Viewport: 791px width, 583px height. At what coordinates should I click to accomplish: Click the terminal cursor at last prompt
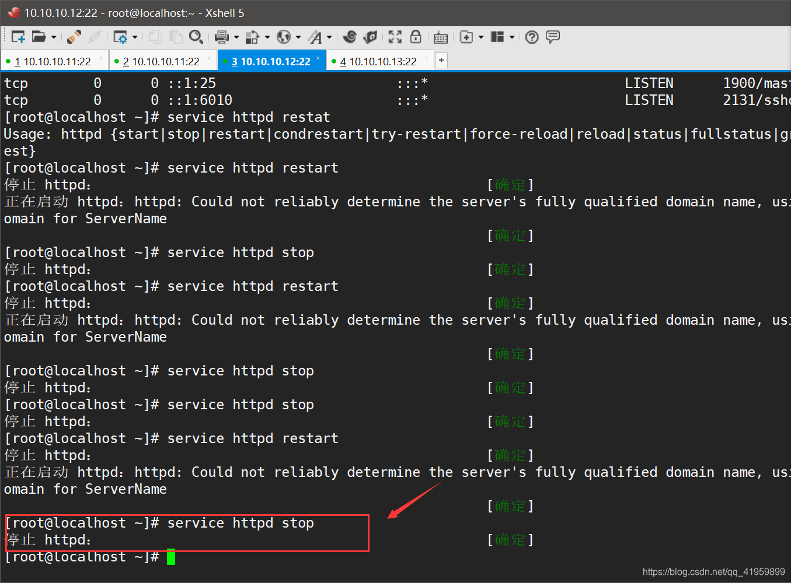[171, 557]
